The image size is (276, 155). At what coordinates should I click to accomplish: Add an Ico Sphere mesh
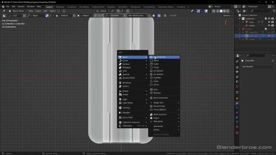click(164, 74)
